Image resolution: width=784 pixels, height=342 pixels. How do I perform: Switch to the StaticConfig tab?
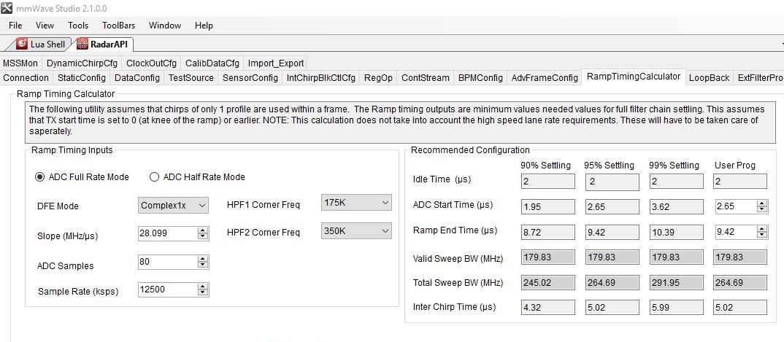click(x=82, y=78)
